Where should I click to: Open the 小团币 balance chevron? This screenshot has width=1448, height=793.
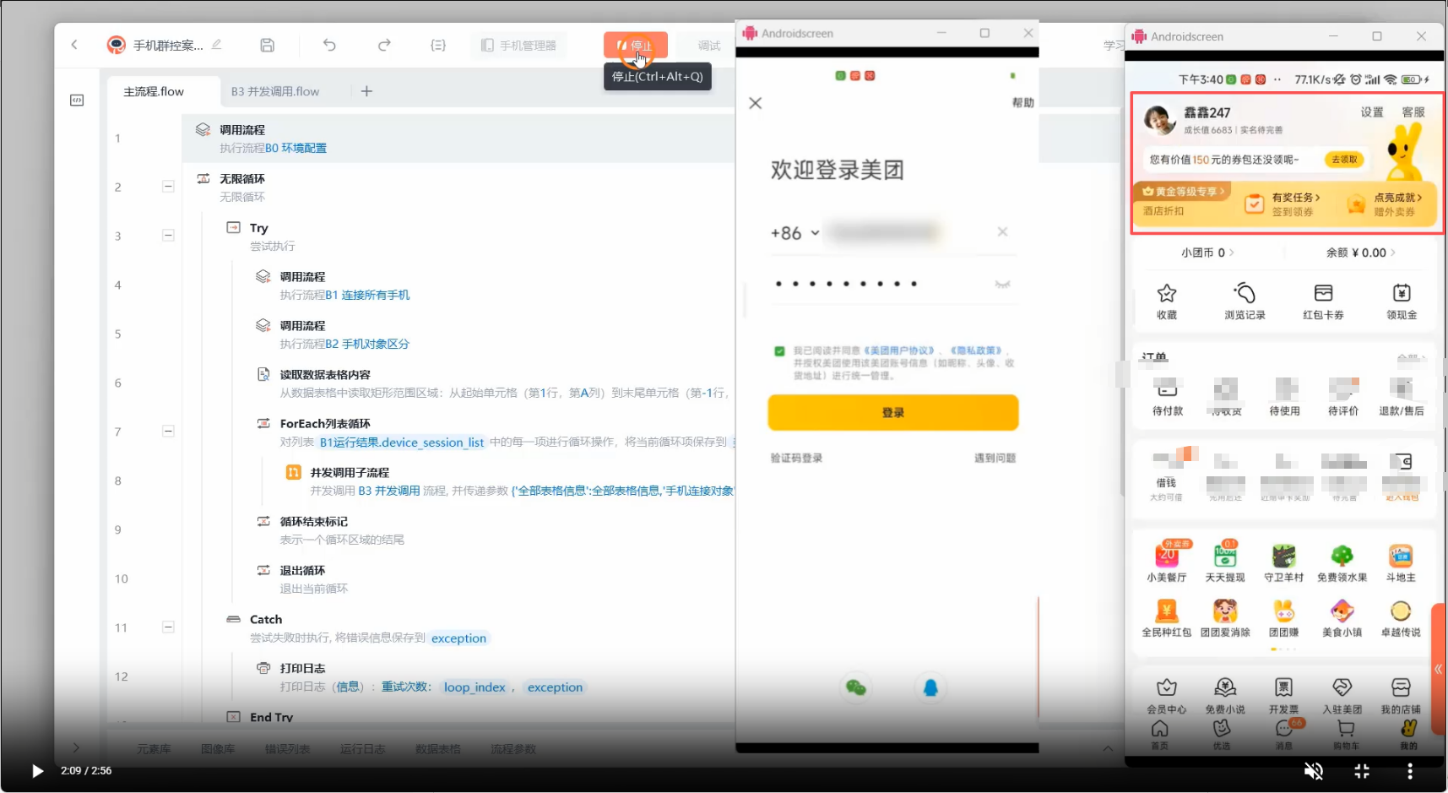1231,253
